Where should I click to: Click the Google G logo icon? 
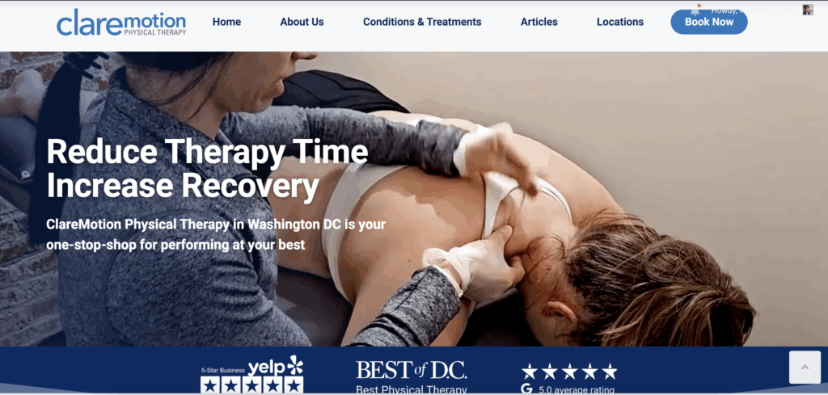[x=526, y=389]
